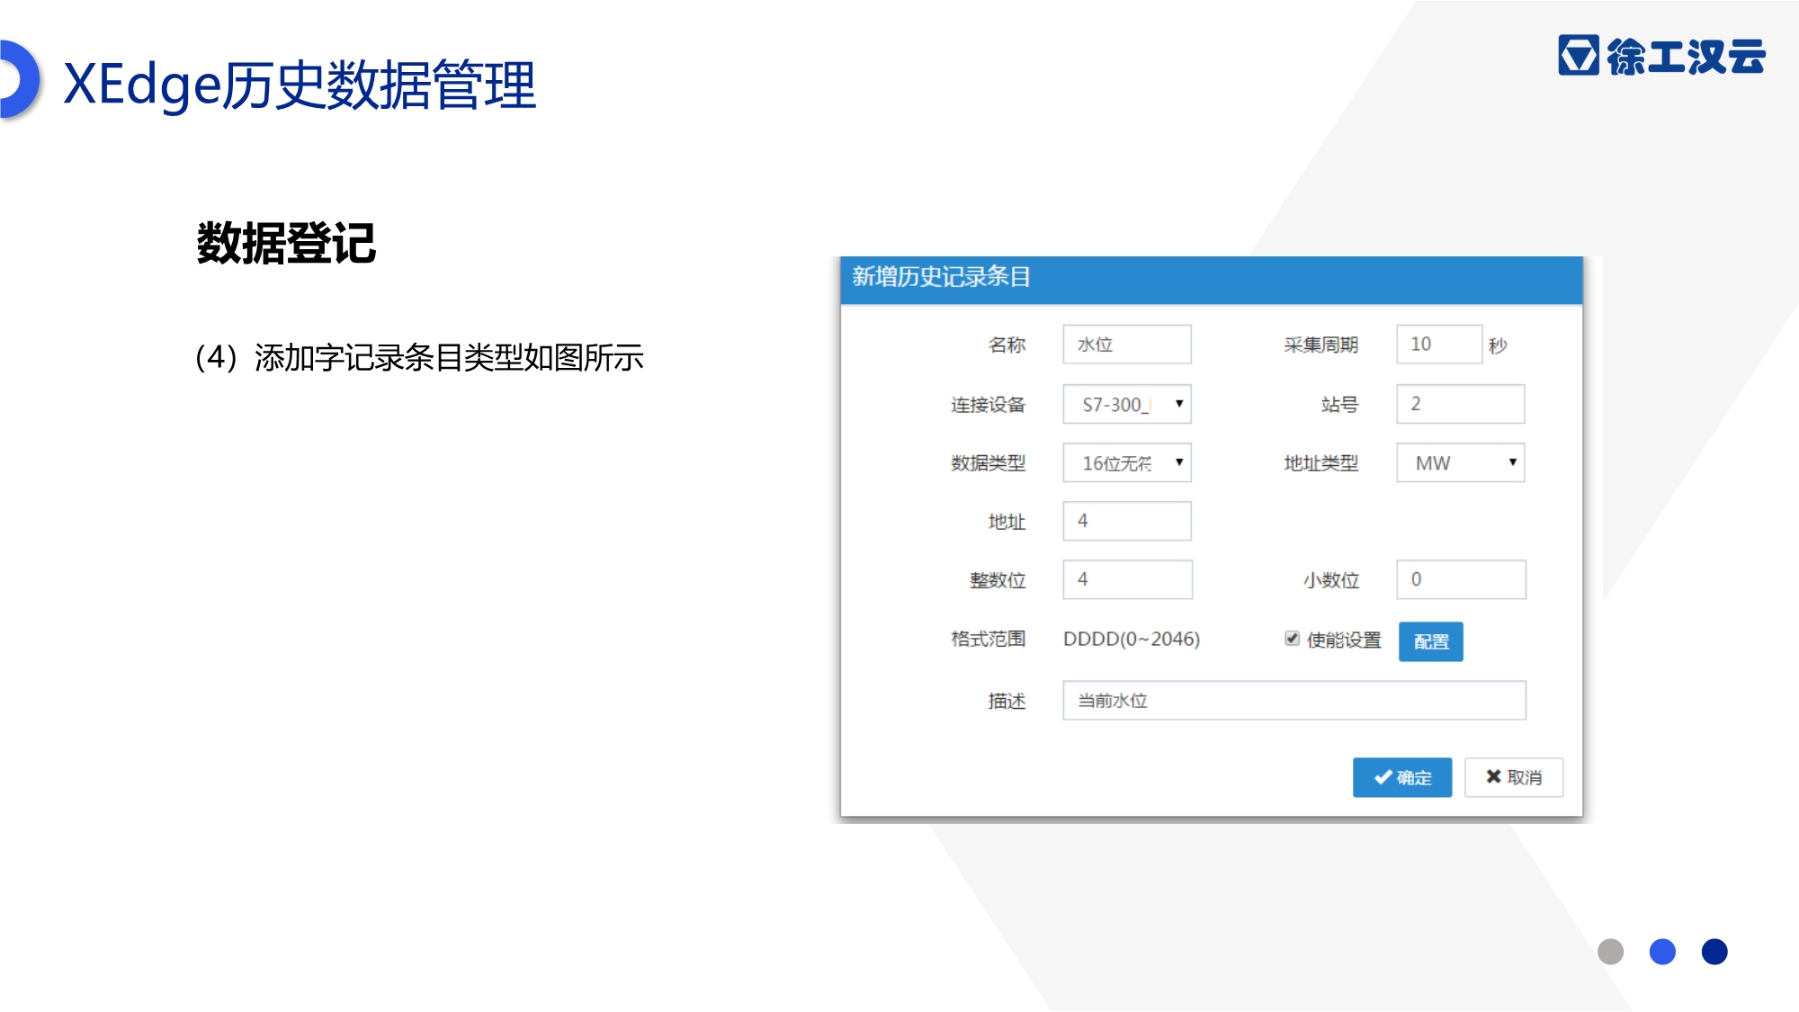The image size is (1799, 1012).
Task: Click the blue 配置 button
Action: point(1431,641)
